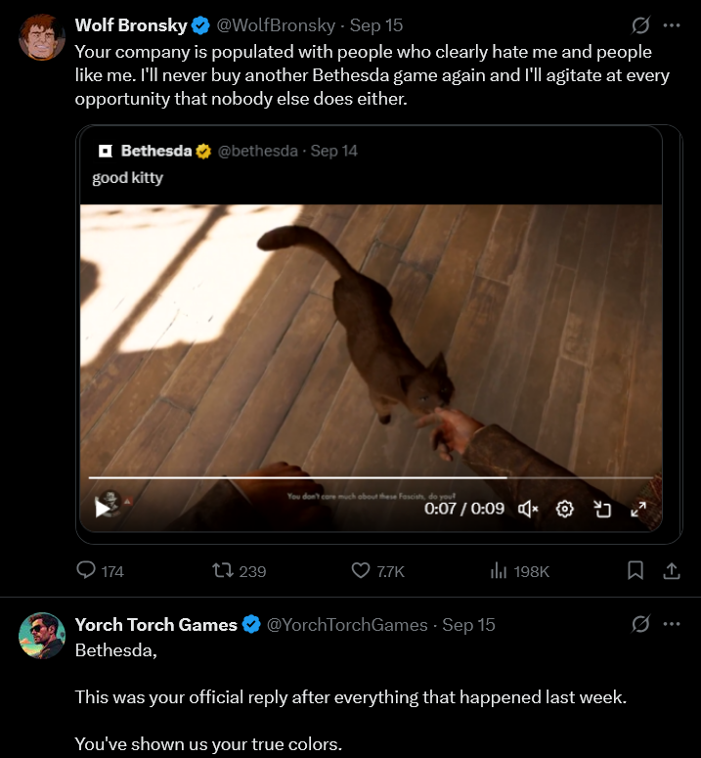Open quoted Bethesda account name
The image size is (701, 758).
[x=156, y=151]
